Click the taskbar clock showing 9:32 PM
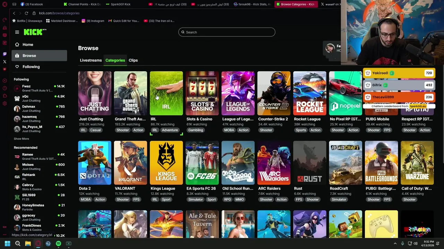The height and width of the screenshot is (249, 444). point(428,243)
